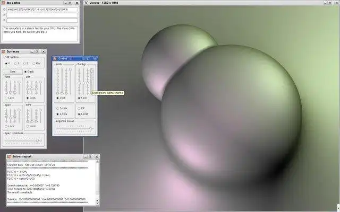Select surface 0 radio in Edit surface
The width and height of the screenshot is (340, 212).
click(6, 64)
